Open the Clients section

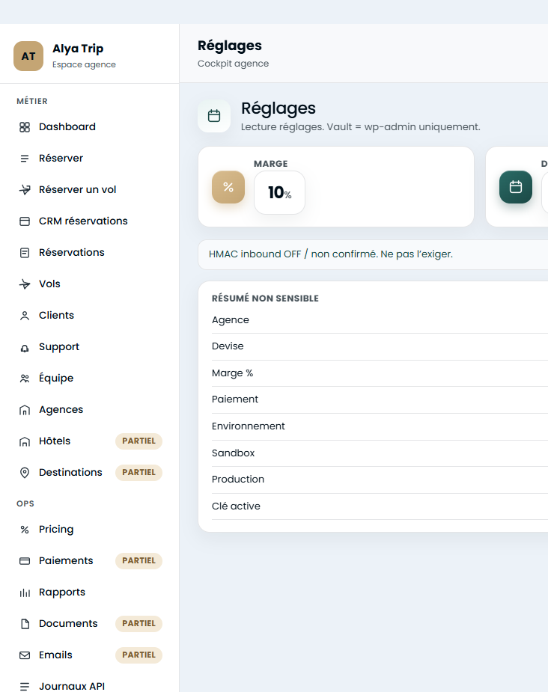[x=90, y=316]
